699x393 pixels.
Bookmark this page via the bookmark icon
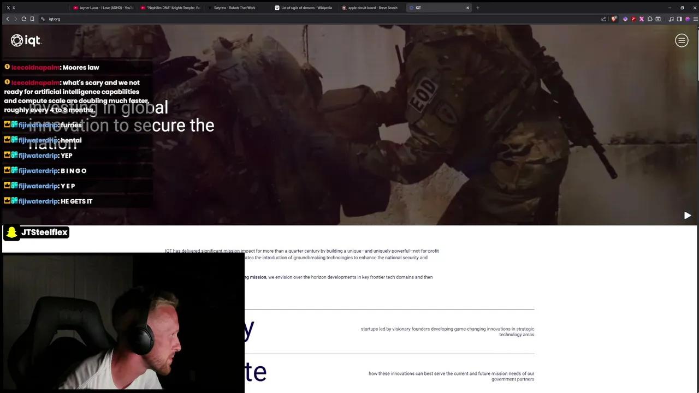click(32, 19)
